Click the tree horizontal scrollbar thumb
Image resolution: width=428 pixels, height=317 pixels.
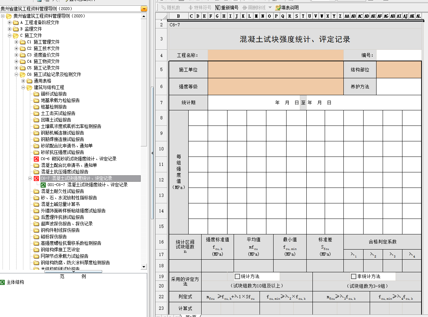73,272
